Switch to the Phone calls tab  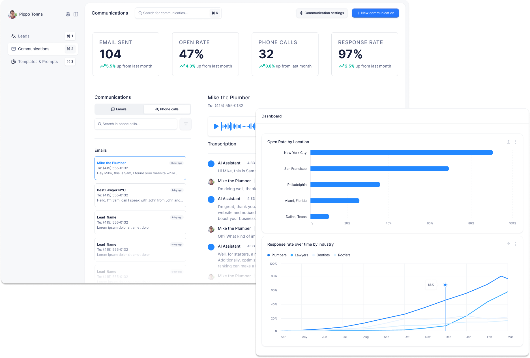click(x=167, y=109)
